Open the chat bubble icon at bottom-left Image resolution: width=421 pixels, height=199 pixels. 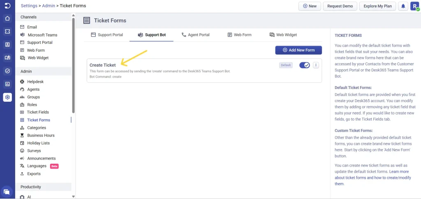(x=7, y=192)
